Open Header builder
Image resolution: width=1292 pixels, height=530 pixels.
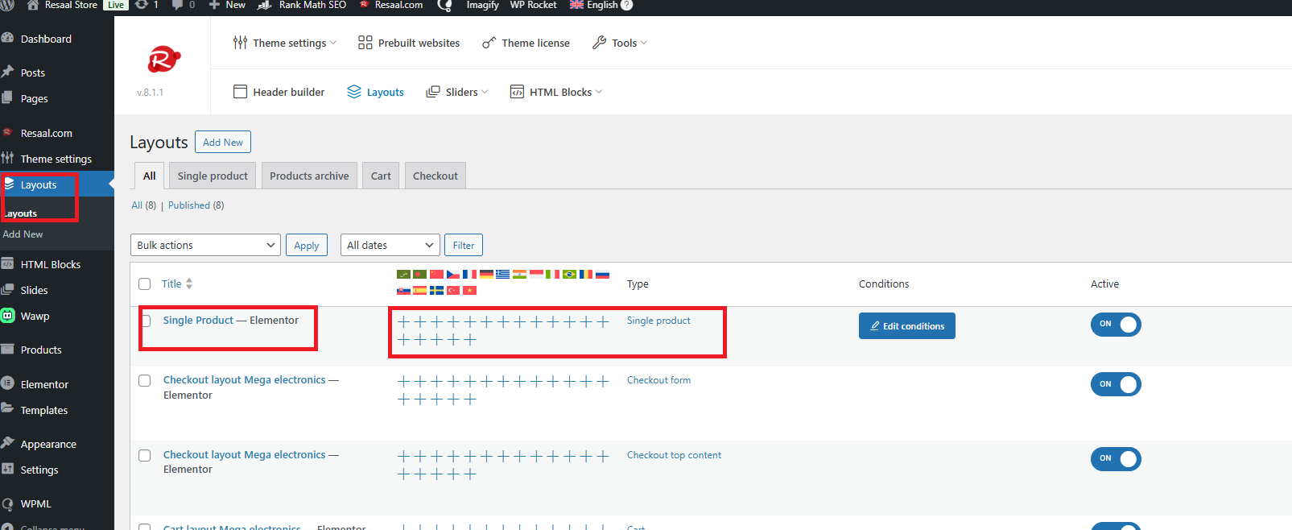click(279, 92)
